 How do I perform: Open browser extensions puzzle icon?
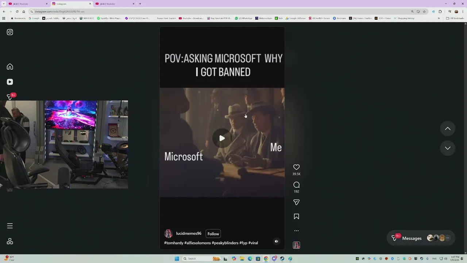click(440, 11)
